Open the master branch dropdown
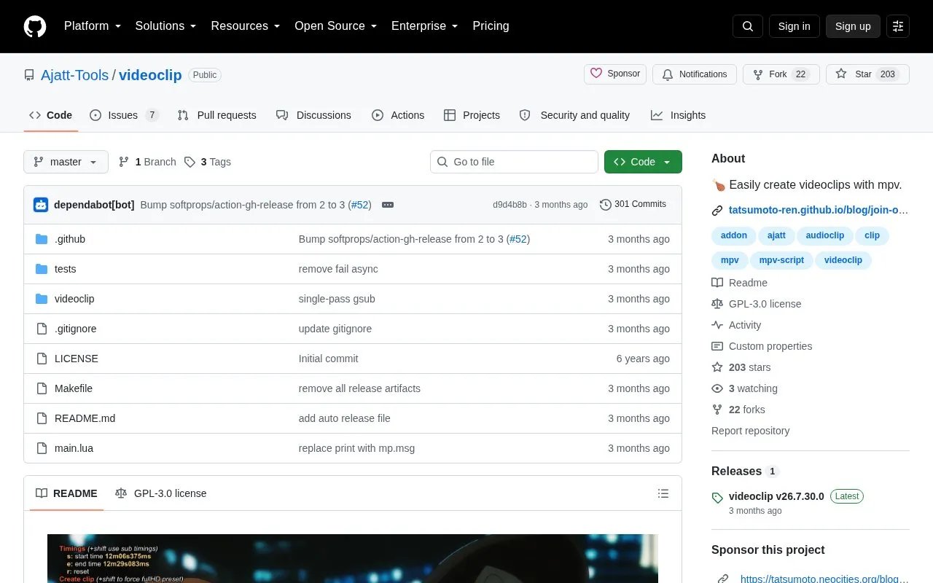The image size is (933, 583). [x=66, y=162]
